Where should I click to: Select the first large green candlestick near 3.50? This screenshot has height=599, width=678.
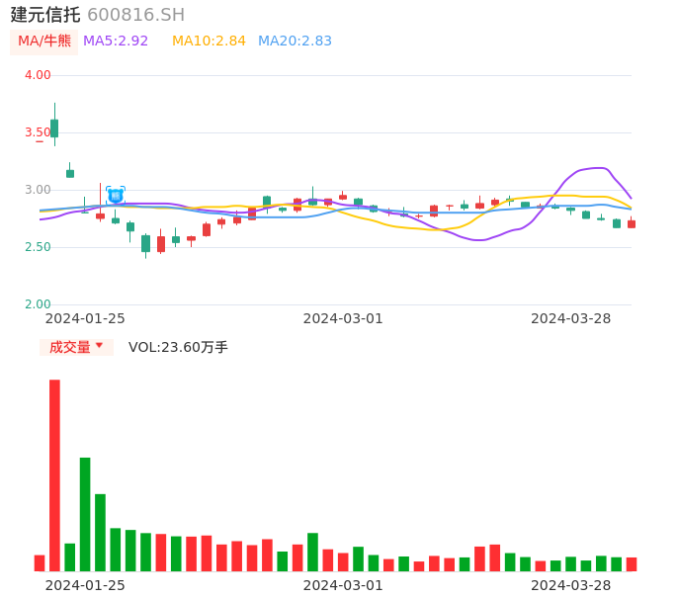click(x=54, y=128)
